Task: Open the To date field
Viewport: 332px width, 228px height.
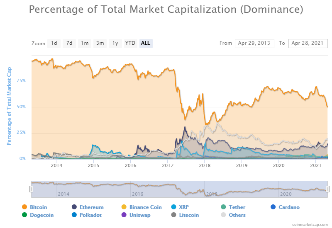Action: coord(308,44)
